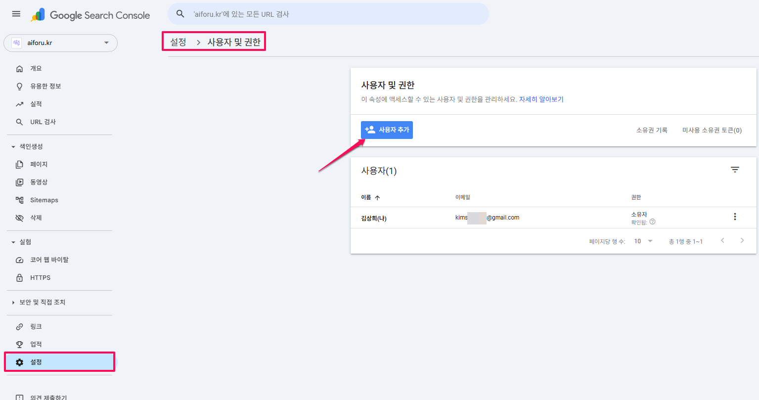
Task: Collapse the 색인생성 section
Action: coord(13,147)
